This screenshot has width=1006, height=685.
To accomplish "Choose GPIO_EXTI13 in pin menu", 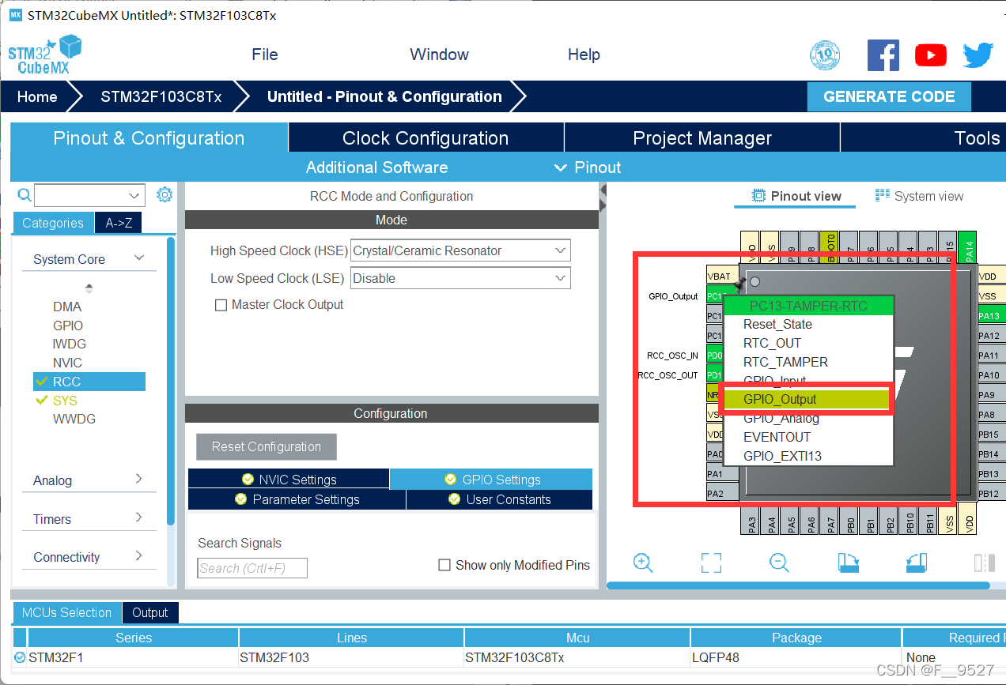I will click(x=808, y=456).
